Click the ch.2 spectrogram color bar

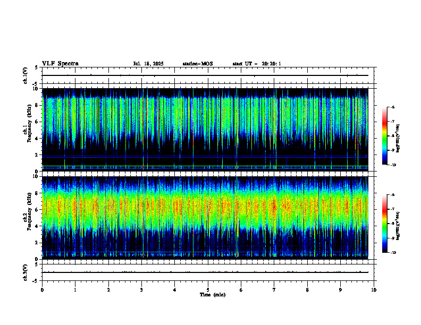(384, 224)
